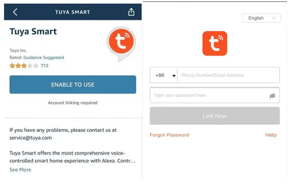
Task: Open the Forgot Password link
Action: pos(169,135)
